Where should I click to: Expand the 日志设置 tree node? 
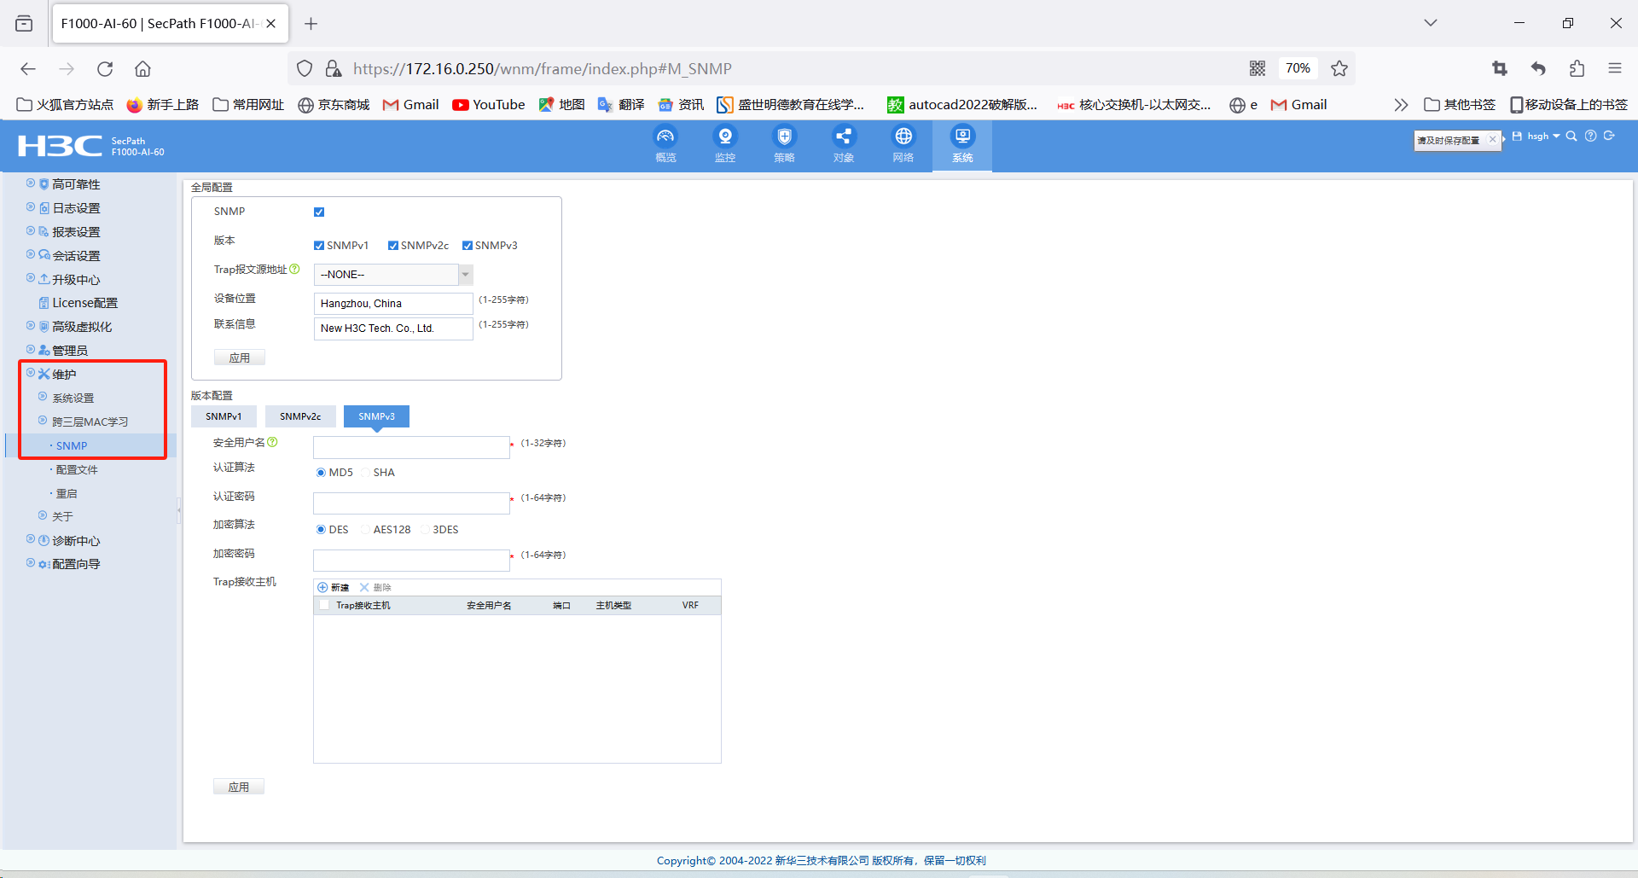click(31, 207)
